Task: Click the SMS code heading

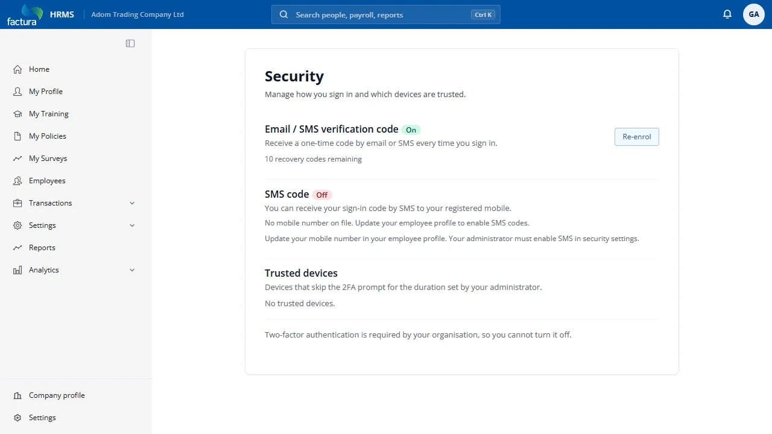Action: (x=287, y=194)
